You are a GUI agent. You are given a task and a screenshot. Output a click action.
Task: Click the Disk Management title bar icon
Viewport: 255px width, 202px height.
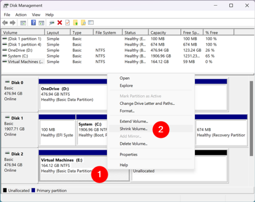[6, 6]
